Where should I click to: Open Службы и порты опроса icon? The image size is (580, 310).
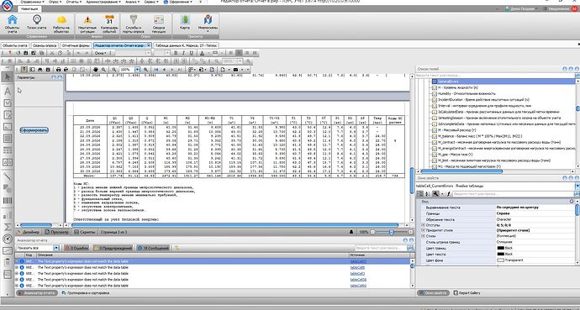pyautogui.click(x=134, y=24)
